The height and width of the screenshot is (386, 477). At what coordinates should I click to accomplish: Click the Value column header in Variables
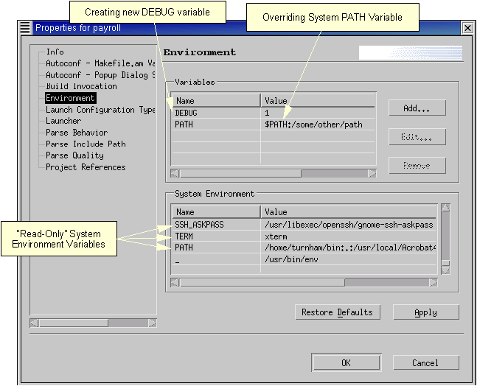pos(317,100)
